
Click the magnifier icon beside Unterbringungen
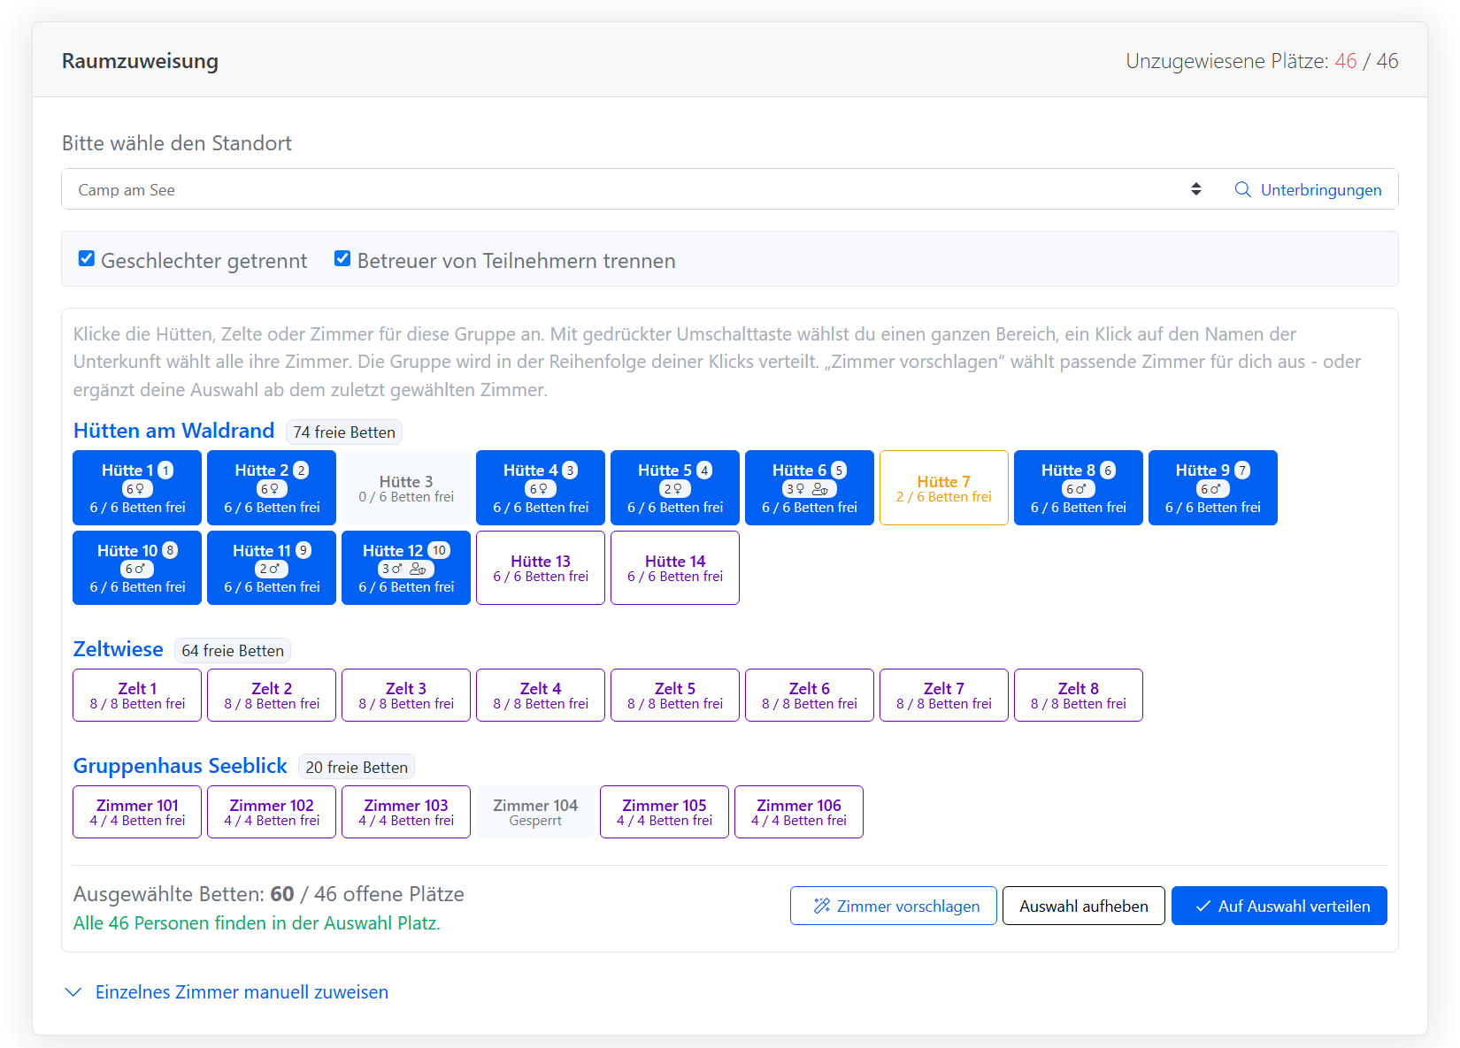(x=1242, y=189)
